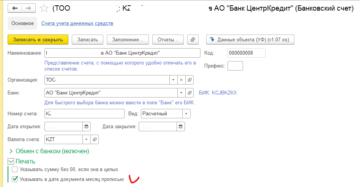
Task: Click the 'Отчеты...' button
Action: pos(168,39)
